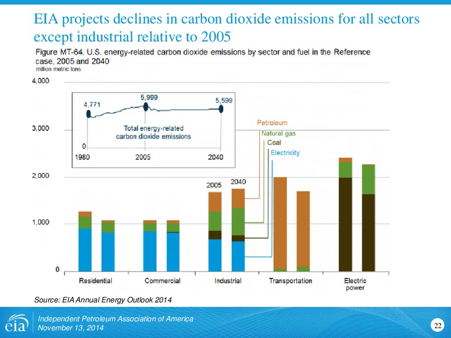Click the Electric power 2005 natural gas segment

click(x=346, y=170)
